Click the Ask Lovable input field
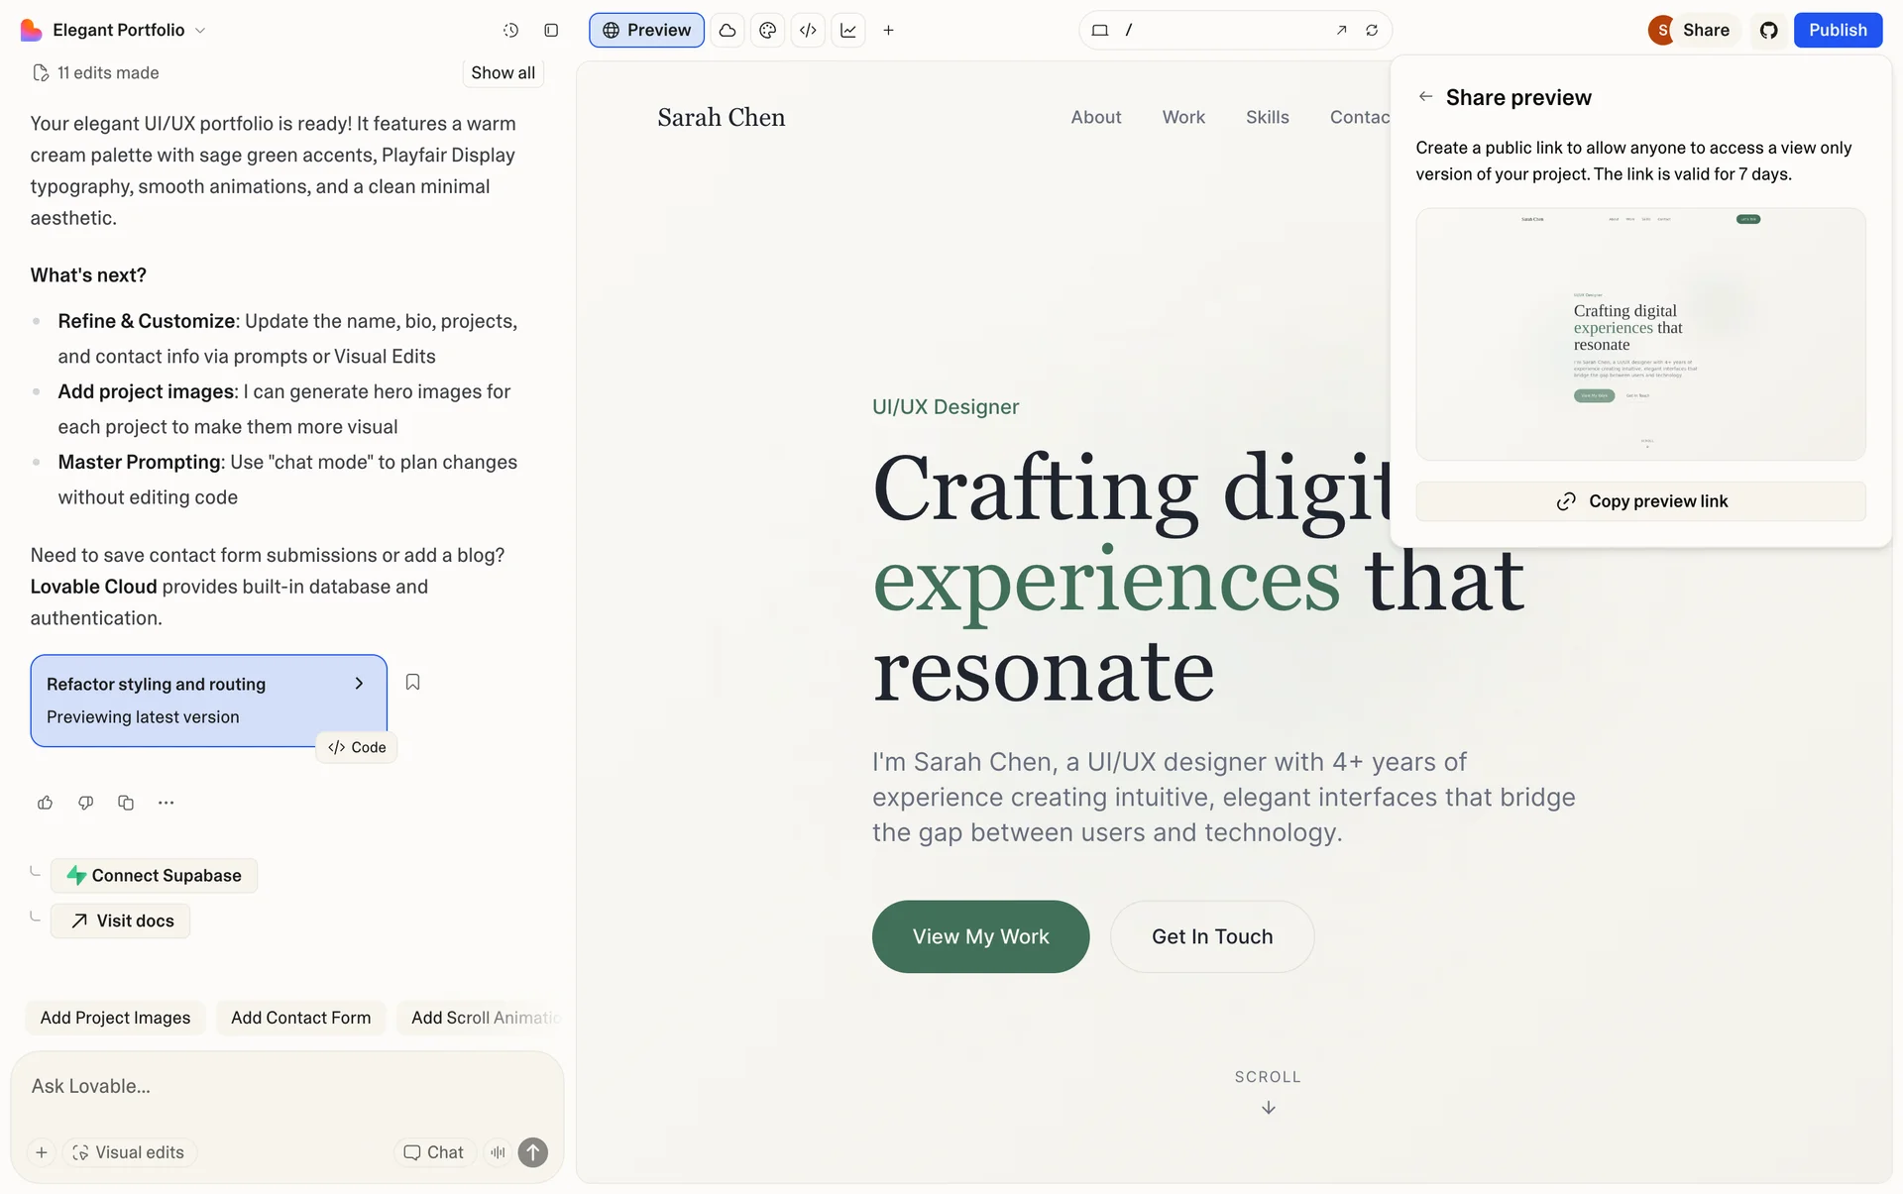Viewport: 1903px width, 1194px height. [x=286, y=1086]
